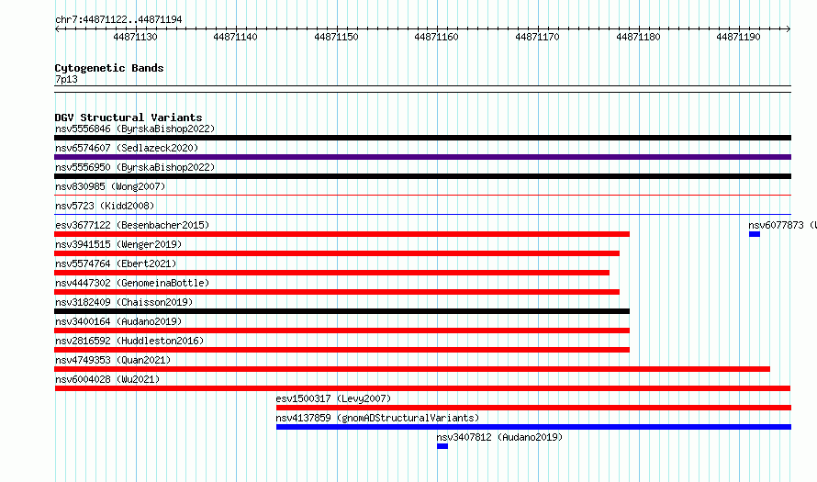Click ruler tick labeled 44871150
This screenshot has width=817, height=482.
click(337, 37)
